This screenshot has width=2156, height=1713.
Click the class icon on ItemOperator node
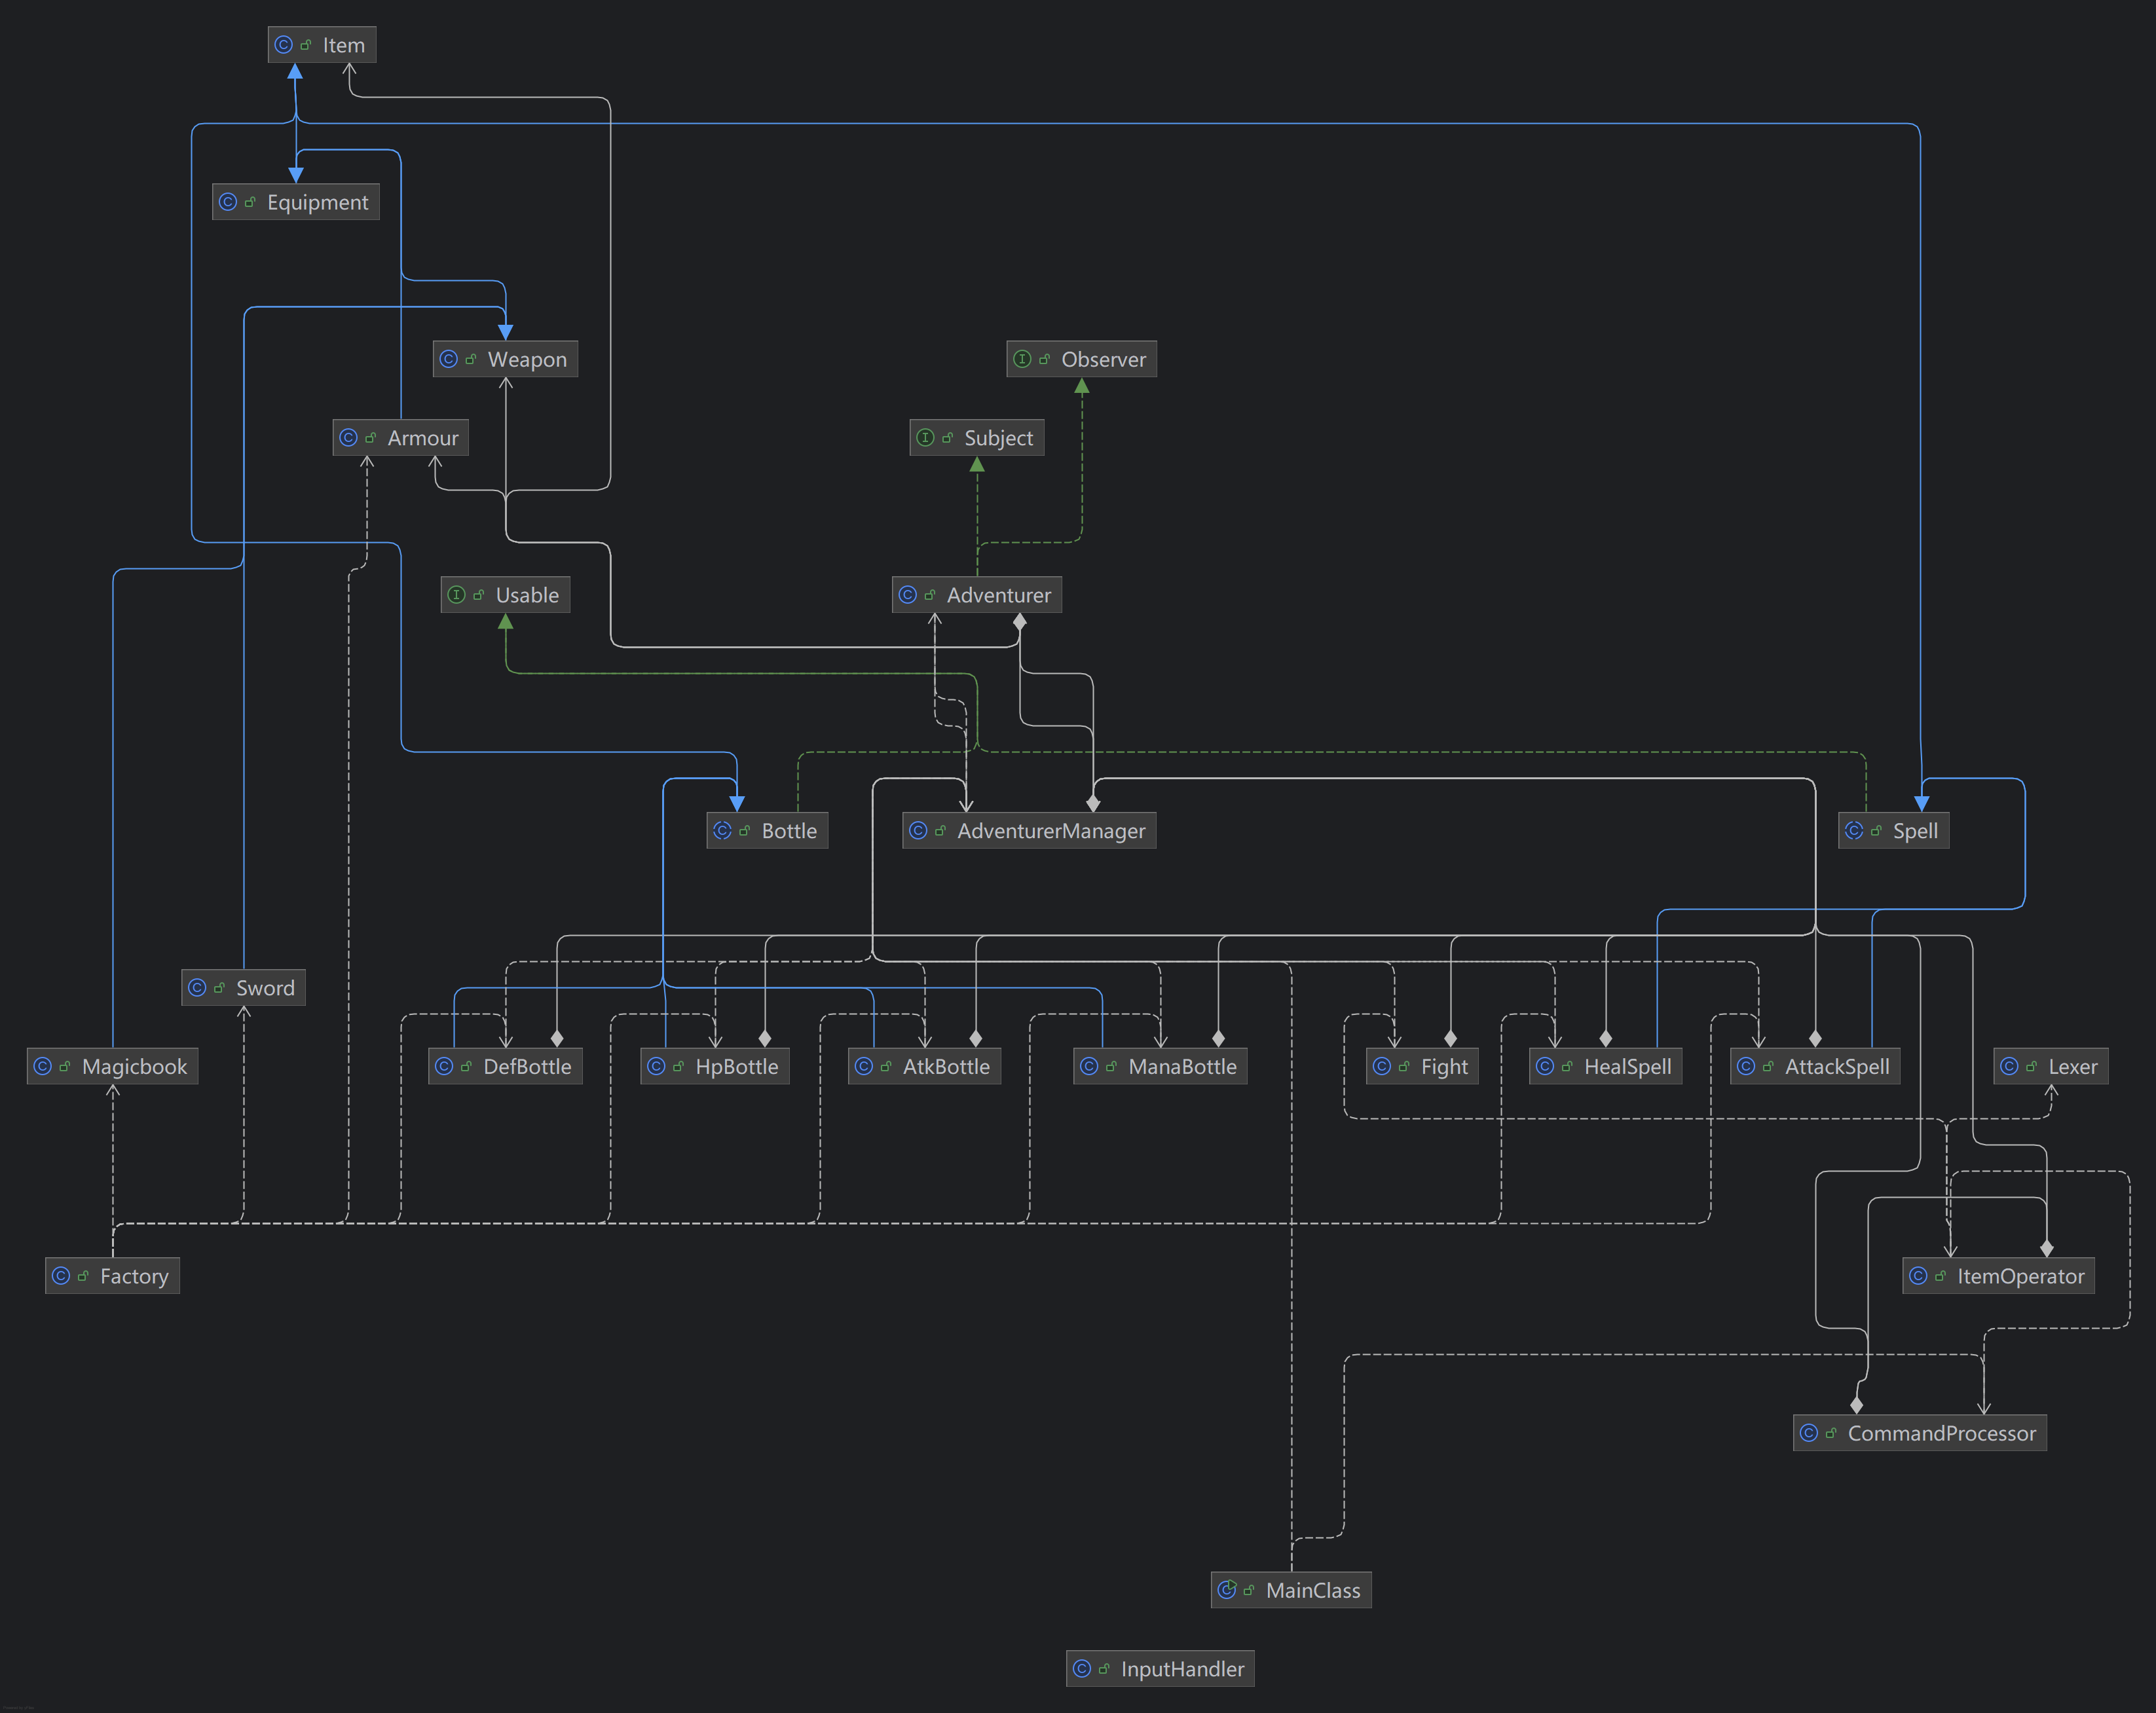[1918, 1276]
